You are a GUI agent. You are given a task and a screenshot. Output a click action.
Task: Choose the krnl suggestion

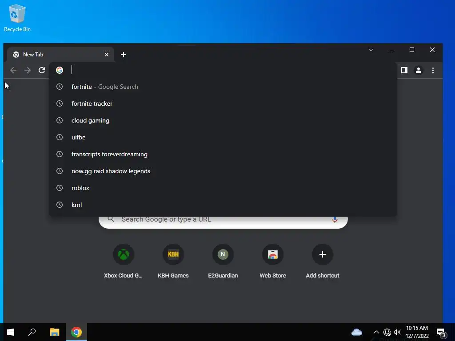(223, 205)
